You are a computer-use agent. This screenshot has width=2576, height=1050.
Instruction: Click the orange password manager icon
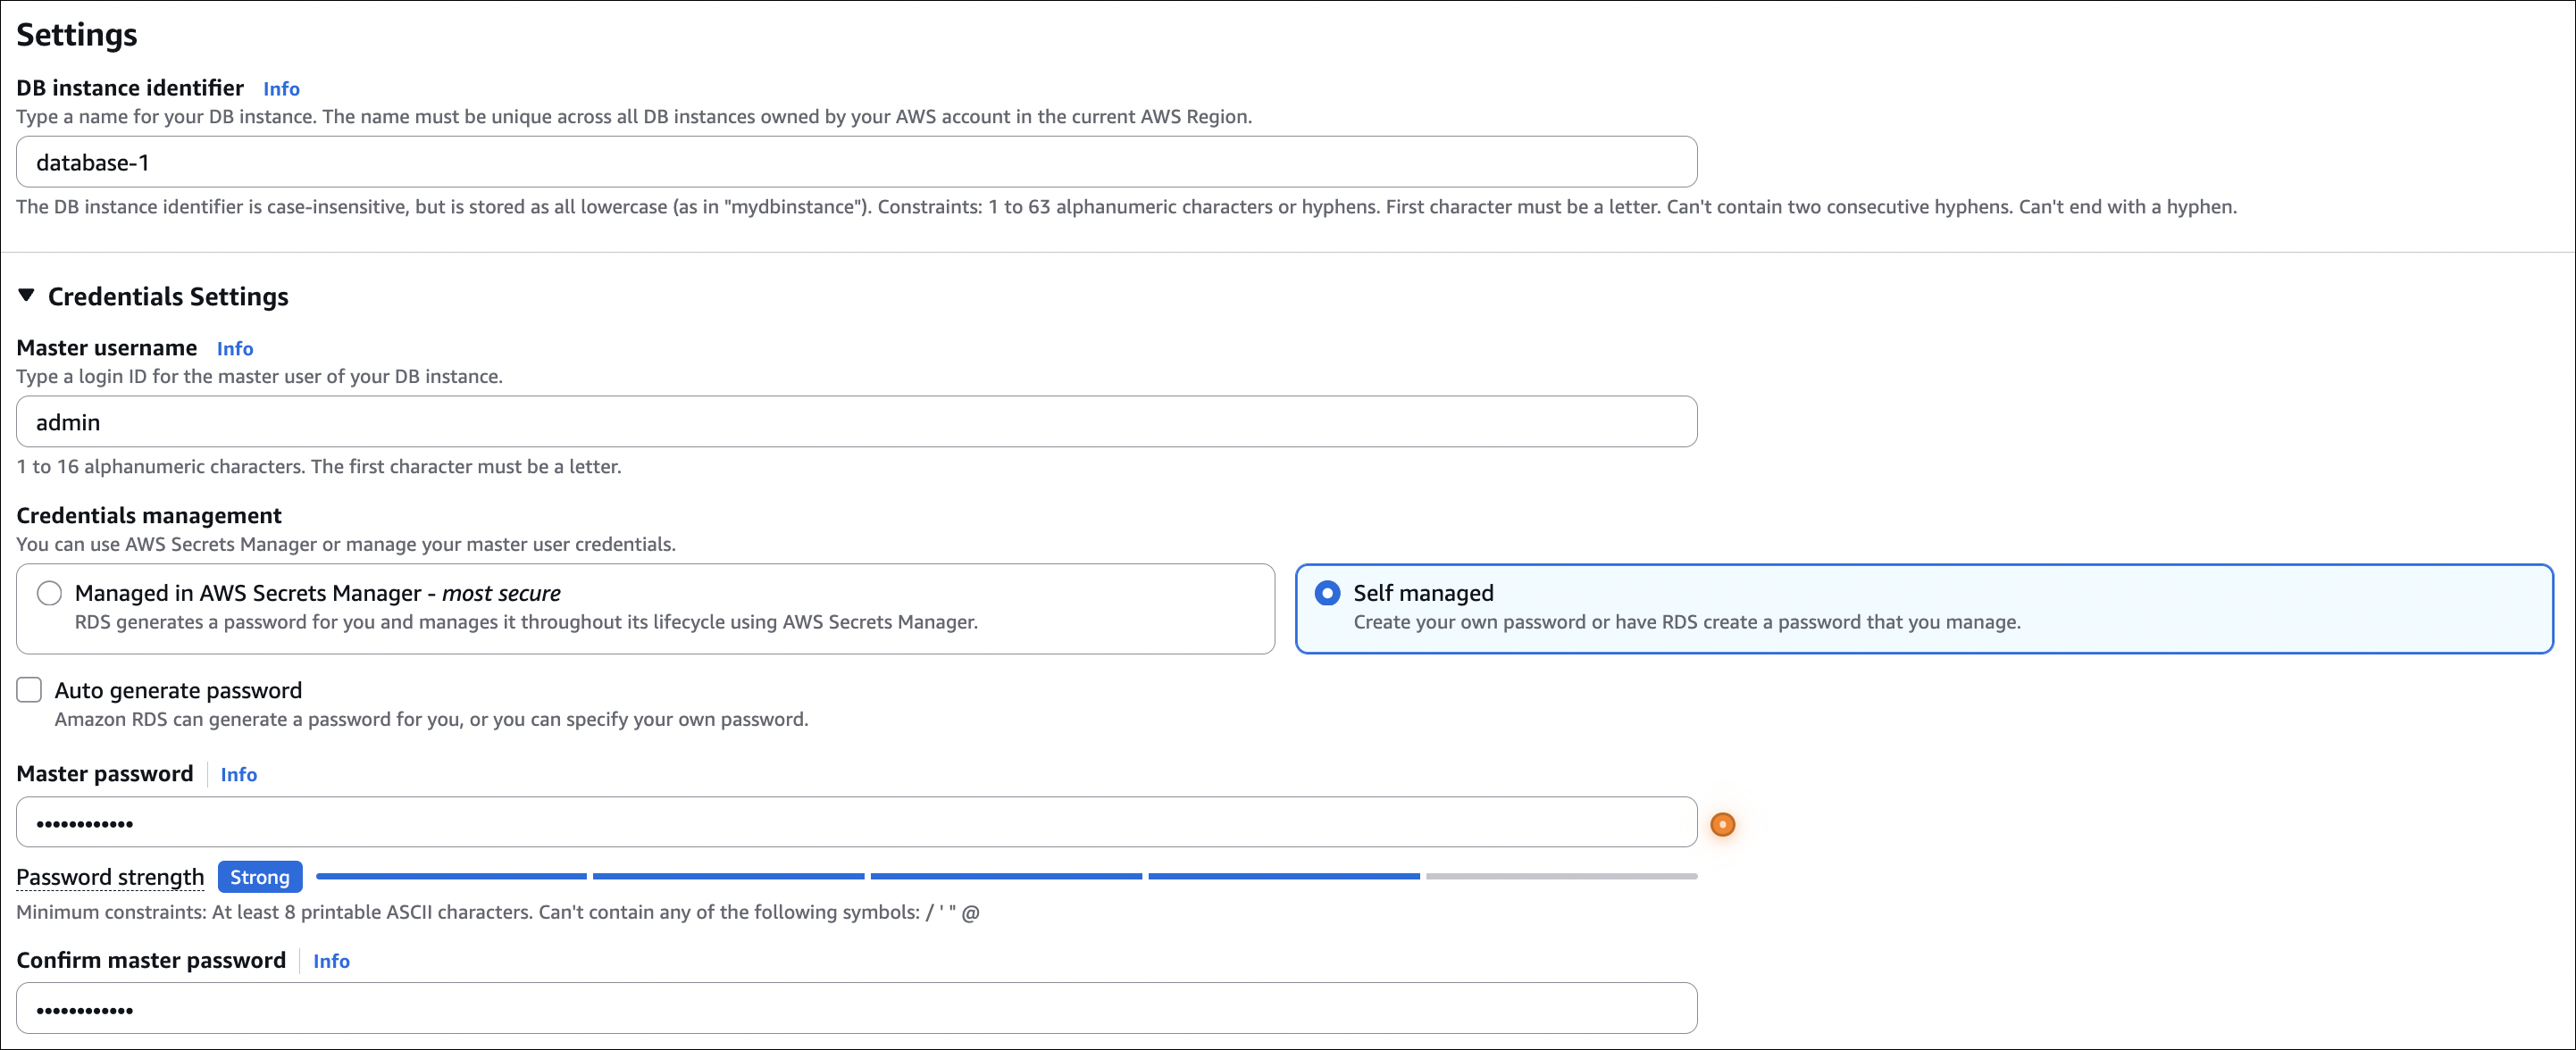[1722, 824]
